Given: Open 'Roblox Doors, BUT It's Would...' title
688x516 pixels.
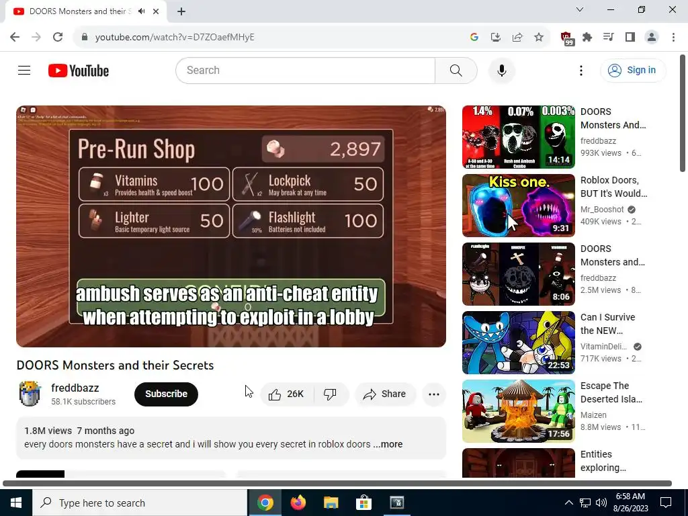Looking at the screenshot, I should click(613, 187).
